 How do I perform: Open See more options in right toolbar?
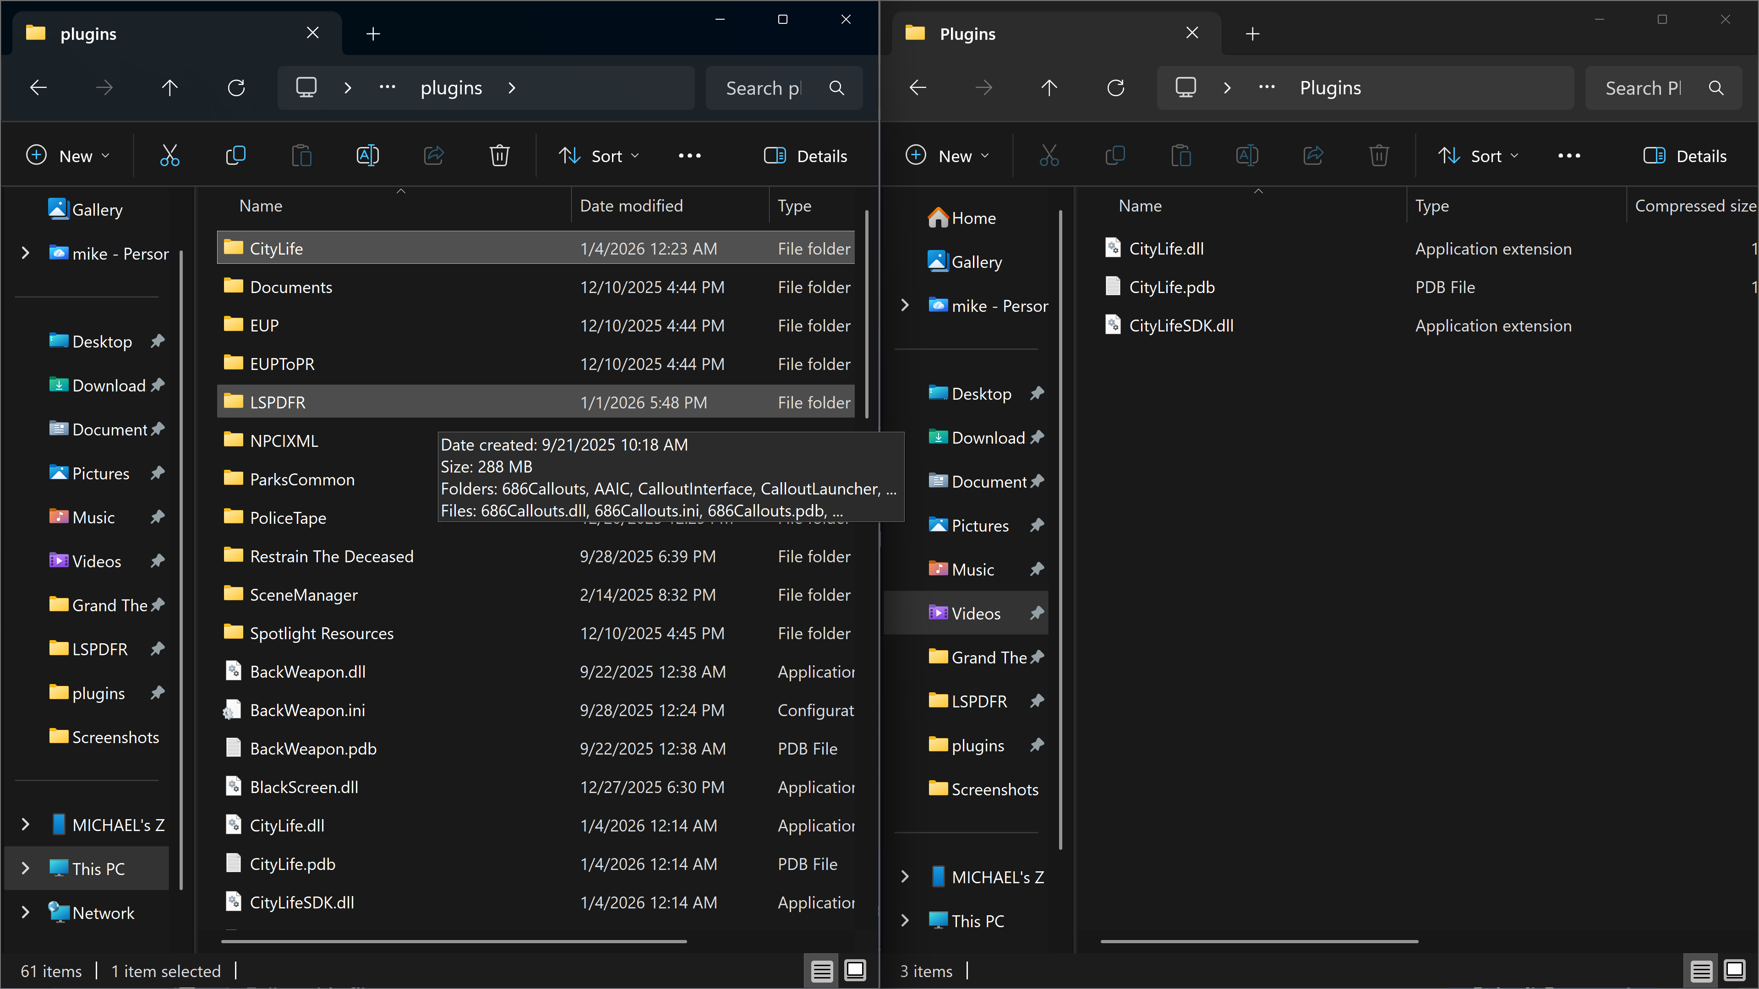1568,156
